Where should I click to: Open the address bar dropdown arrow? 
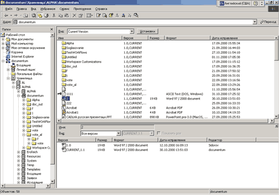click(x=255, y=22)
